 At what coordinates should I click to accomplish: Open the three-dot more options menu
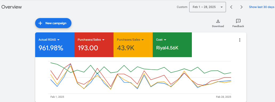coord(240,40)
